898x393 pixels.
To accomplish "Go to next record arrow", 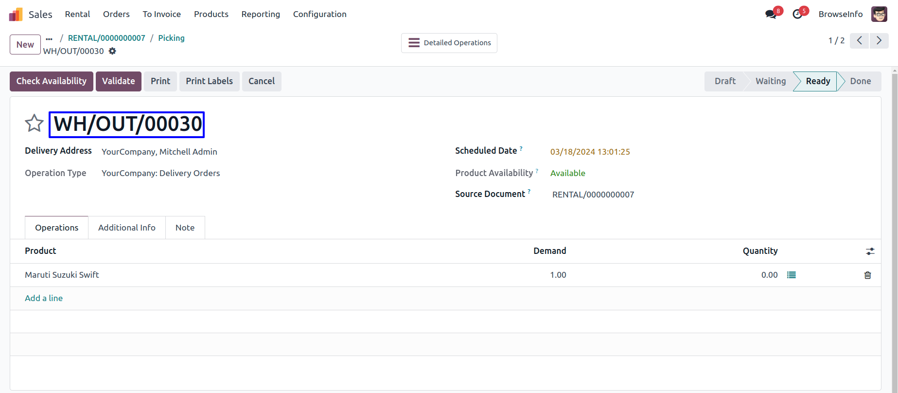I will [x=879, y=41].
